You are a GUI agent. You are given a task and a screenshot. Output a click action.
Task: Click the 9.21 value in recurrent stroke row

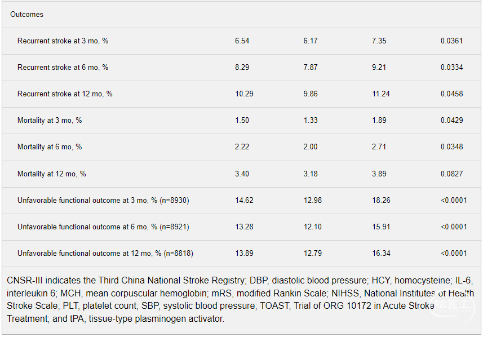(x=379, y=68)
